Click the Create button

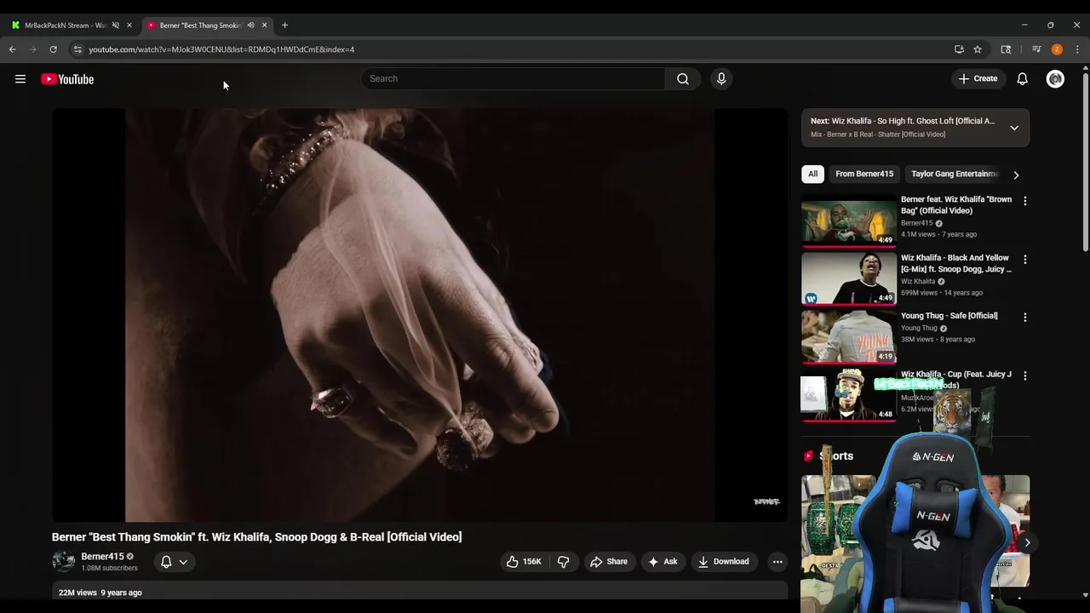click(978, 79)
